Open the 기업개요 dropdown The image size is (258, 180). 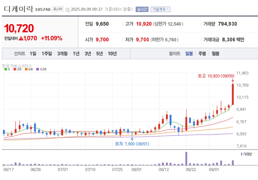click(160, 9)
